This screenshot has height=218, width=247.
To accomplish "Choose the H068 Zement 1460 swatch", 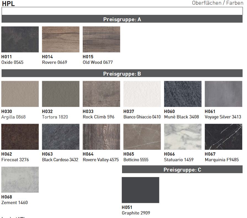I will 20,180.
